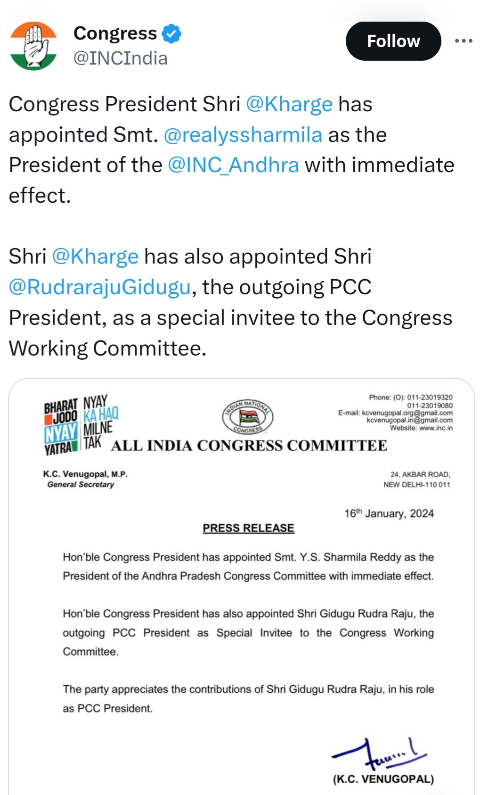Click the 16th January, 2024 date
The image size is (496, 795).
(x=389, y=513)
